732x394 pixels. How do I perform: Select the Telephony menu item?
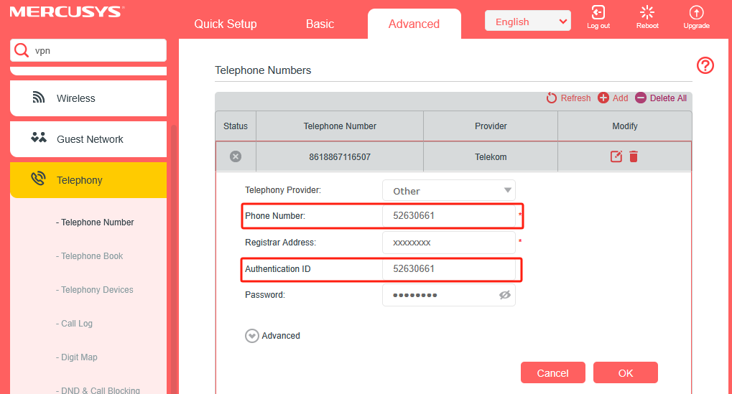(x=88, y=180)
